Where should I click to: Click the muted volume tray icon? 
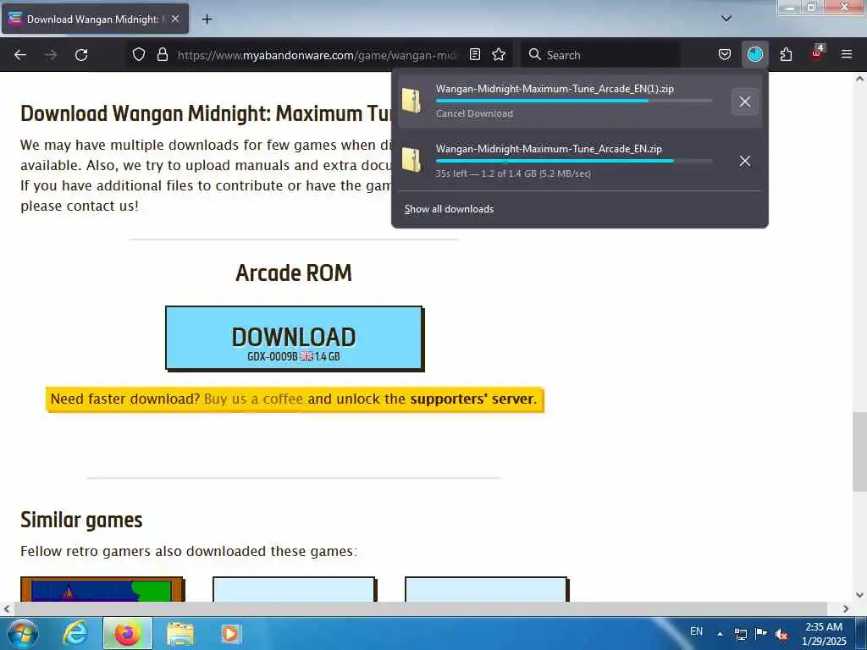781,635
